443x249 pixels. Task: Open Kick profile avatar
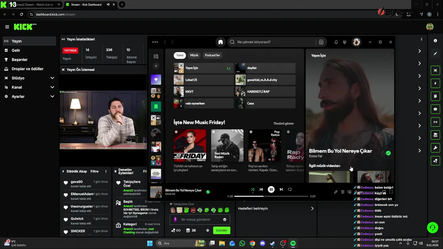pos(430,27)
